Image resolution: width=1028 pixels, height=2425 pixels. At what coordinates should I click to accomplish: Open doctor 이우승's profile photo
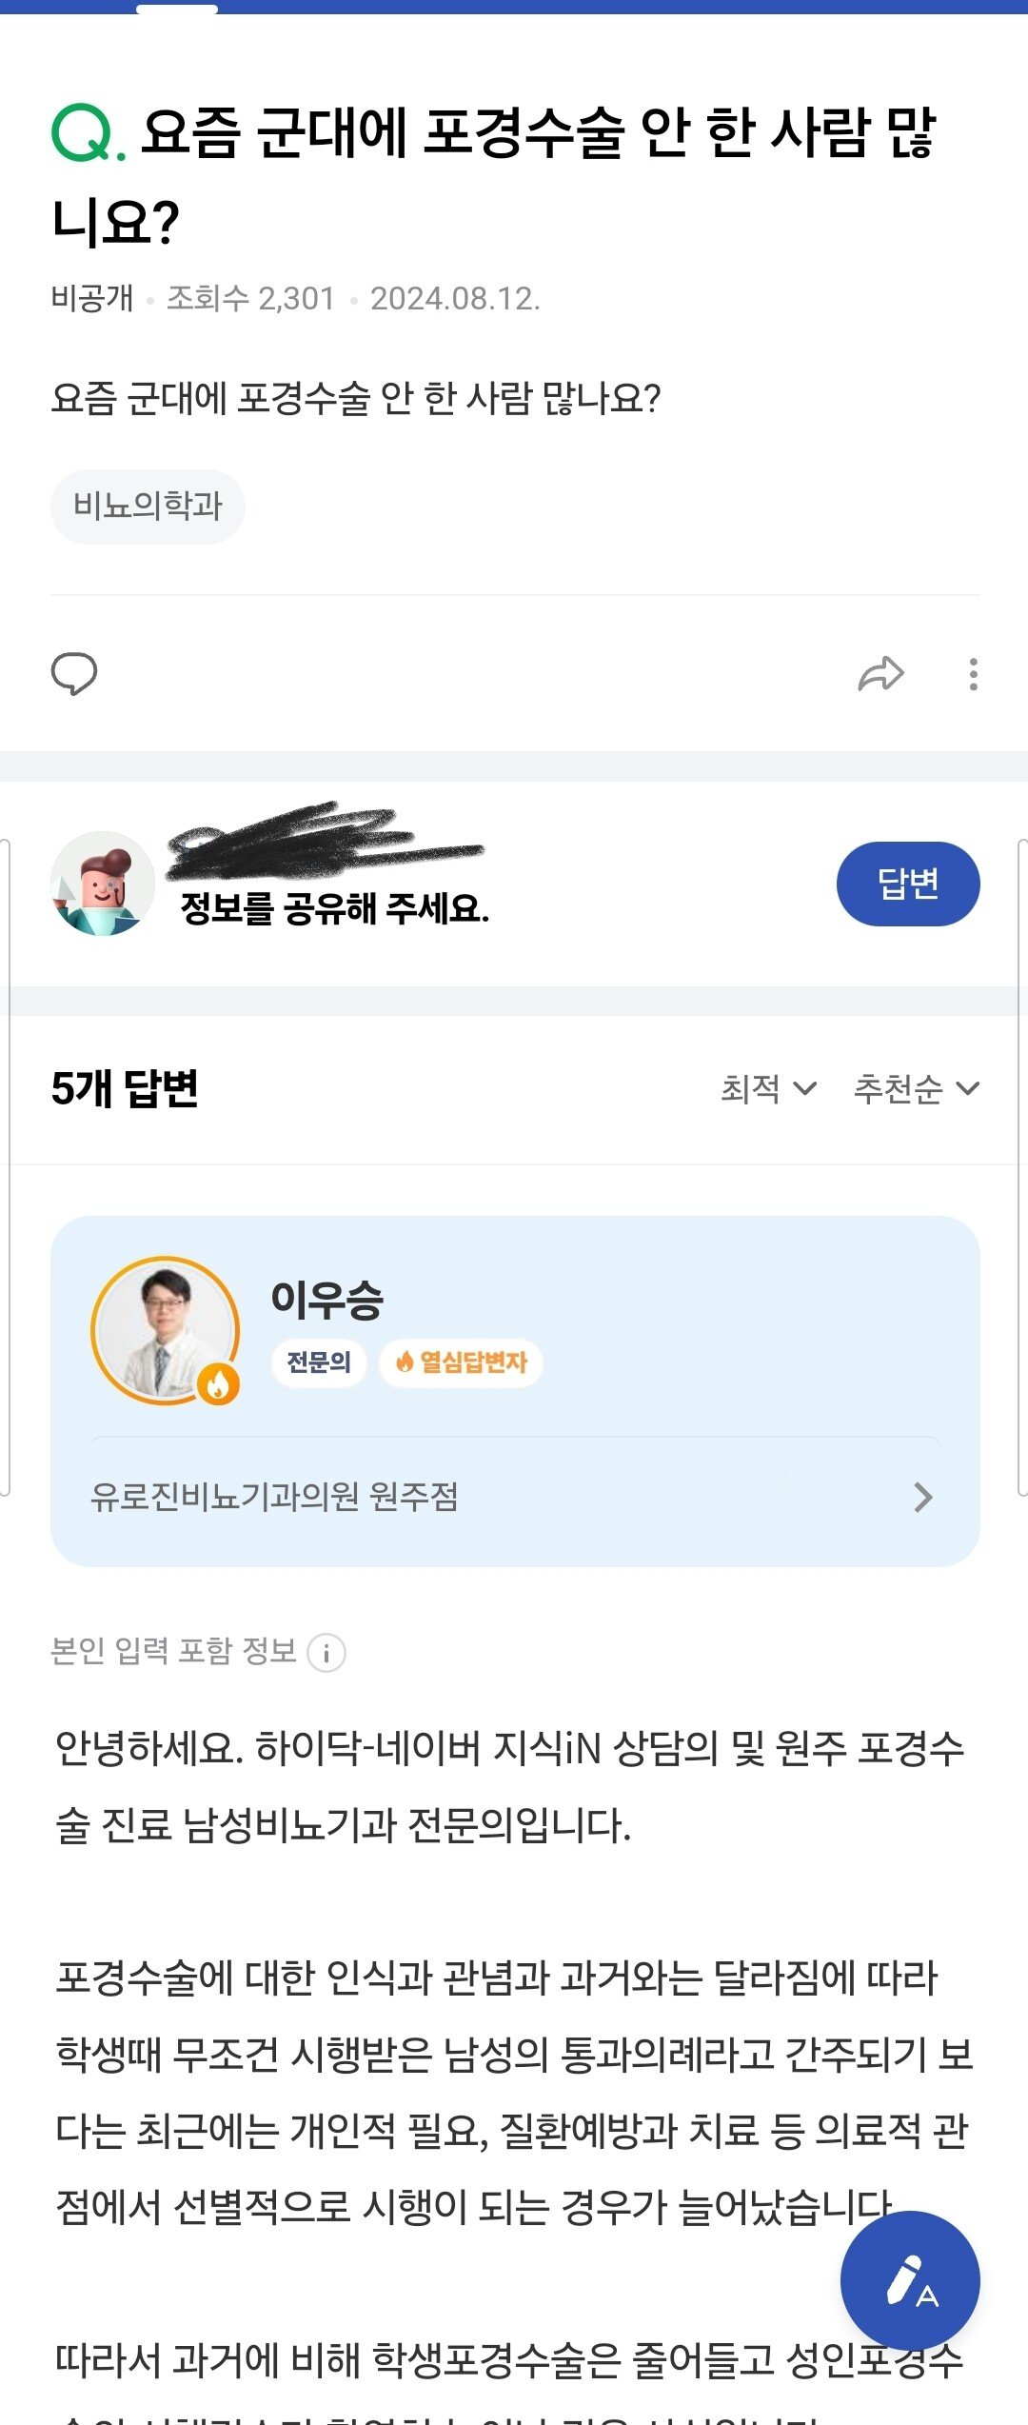[x=162, y=1328]
